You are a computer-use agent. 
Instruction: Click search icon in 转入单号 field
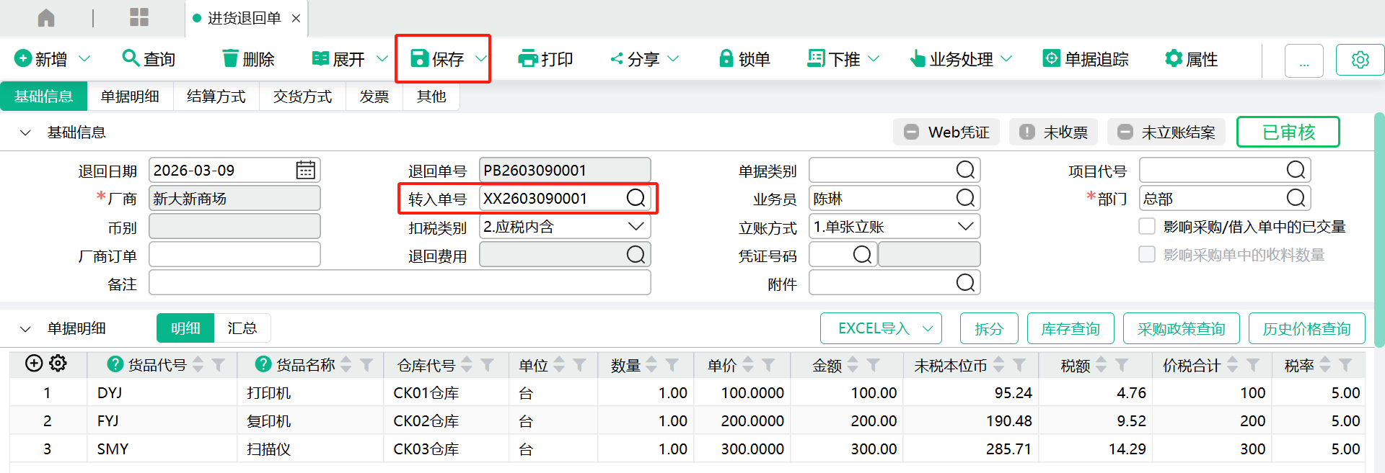pos(636,198)
